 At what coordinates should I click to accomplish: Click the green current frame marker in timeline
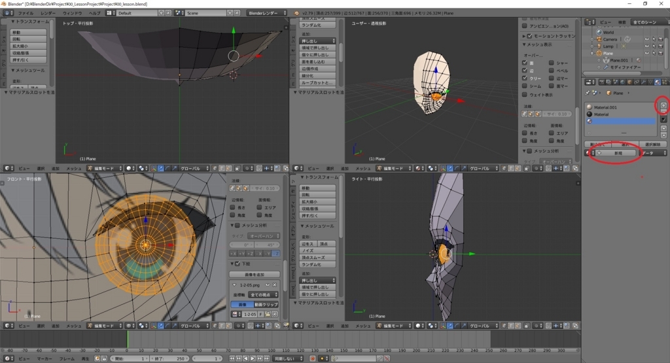pyautogui.click(x=128, y=339)
